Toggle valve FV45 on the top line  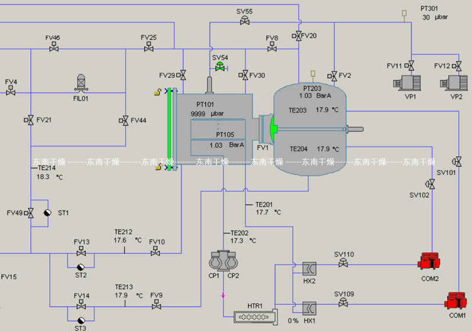(x=54, y=47)
